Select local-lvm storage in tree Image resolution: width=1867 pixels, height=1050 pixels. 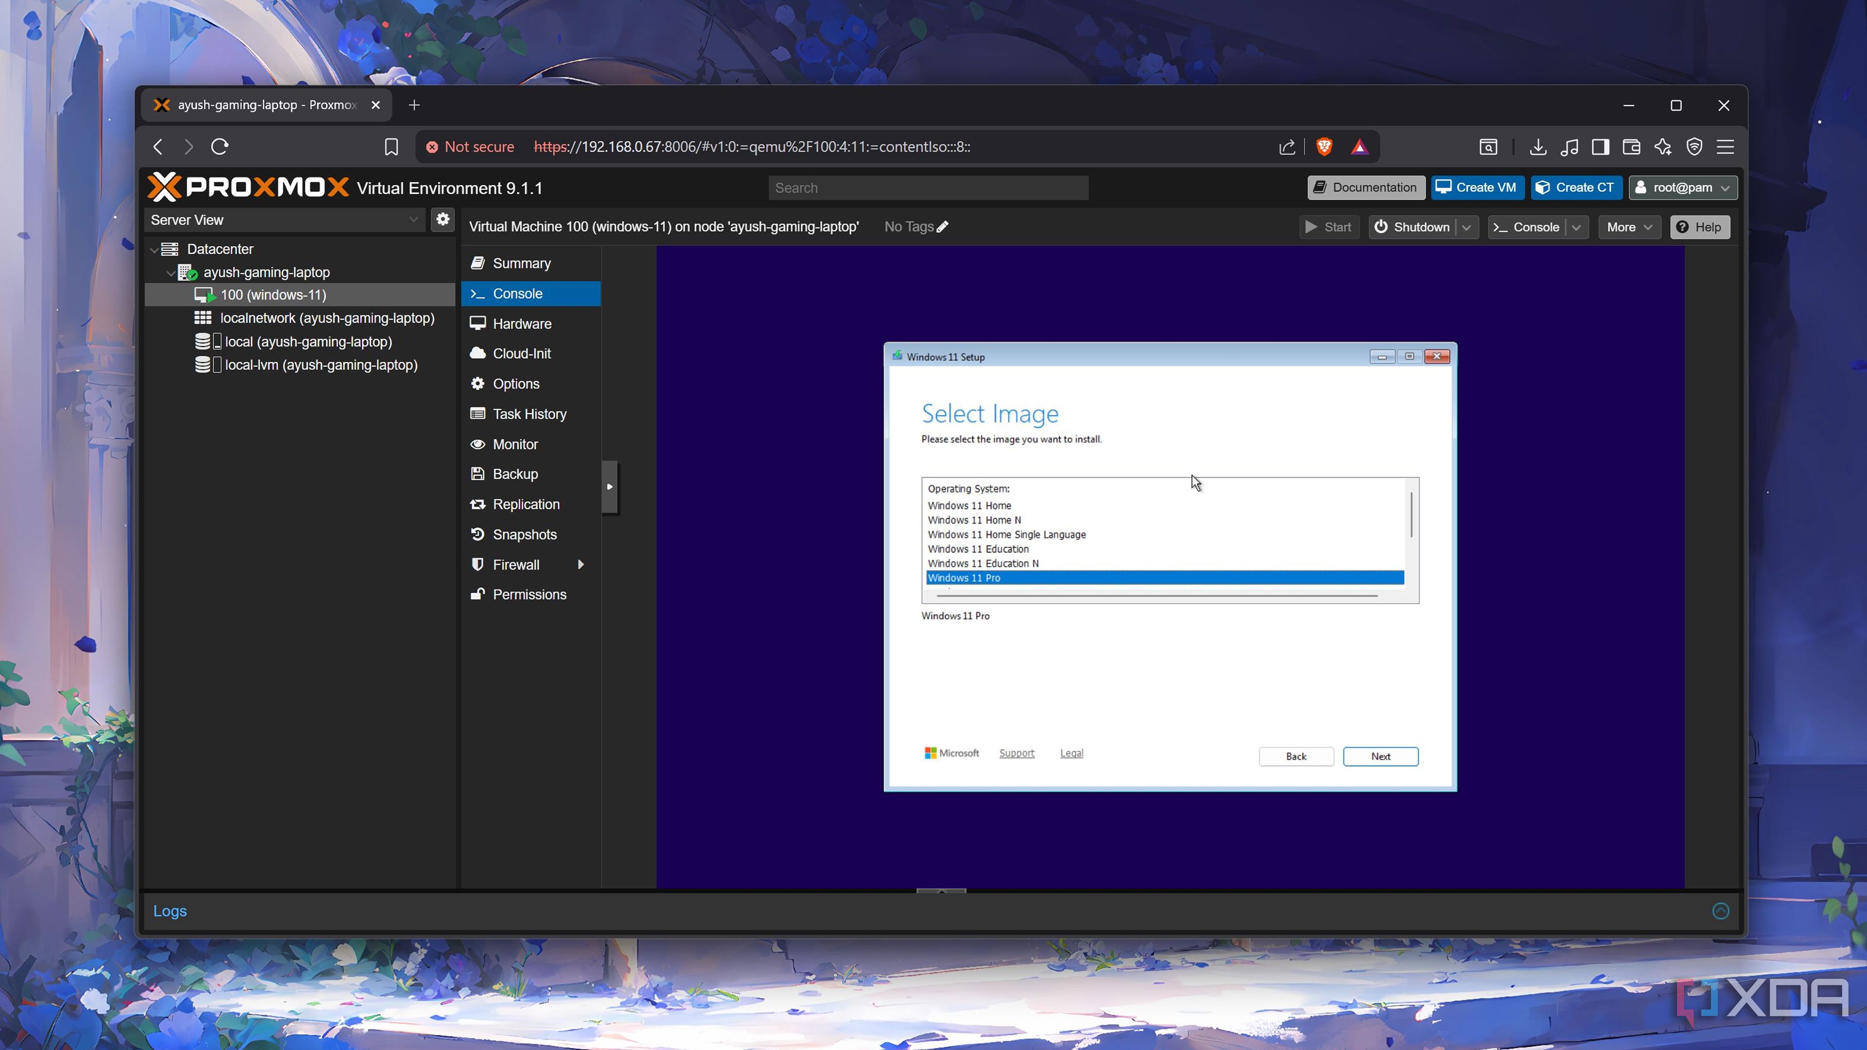(x=320, y=365)
